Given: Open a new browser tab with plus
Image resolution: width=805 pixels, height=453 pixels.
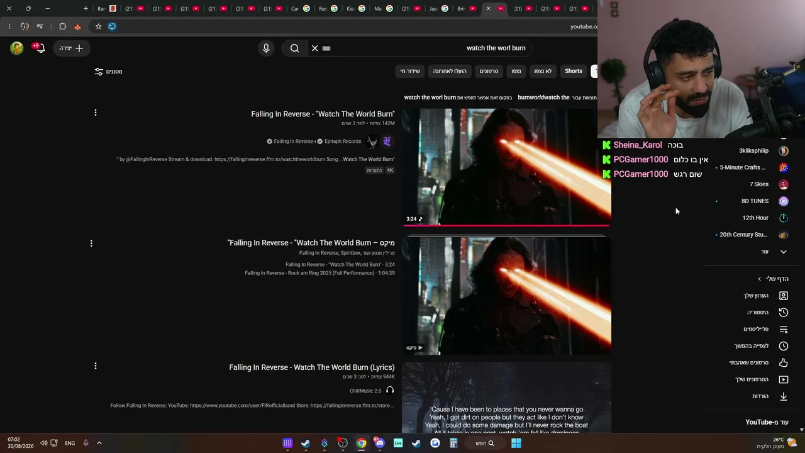Looking at the screenshot, I should [x=86, y=9].
